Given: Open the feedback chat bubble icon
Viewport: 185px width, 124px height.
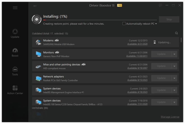Looking at the screenshot, I should (x=160, y=5).
